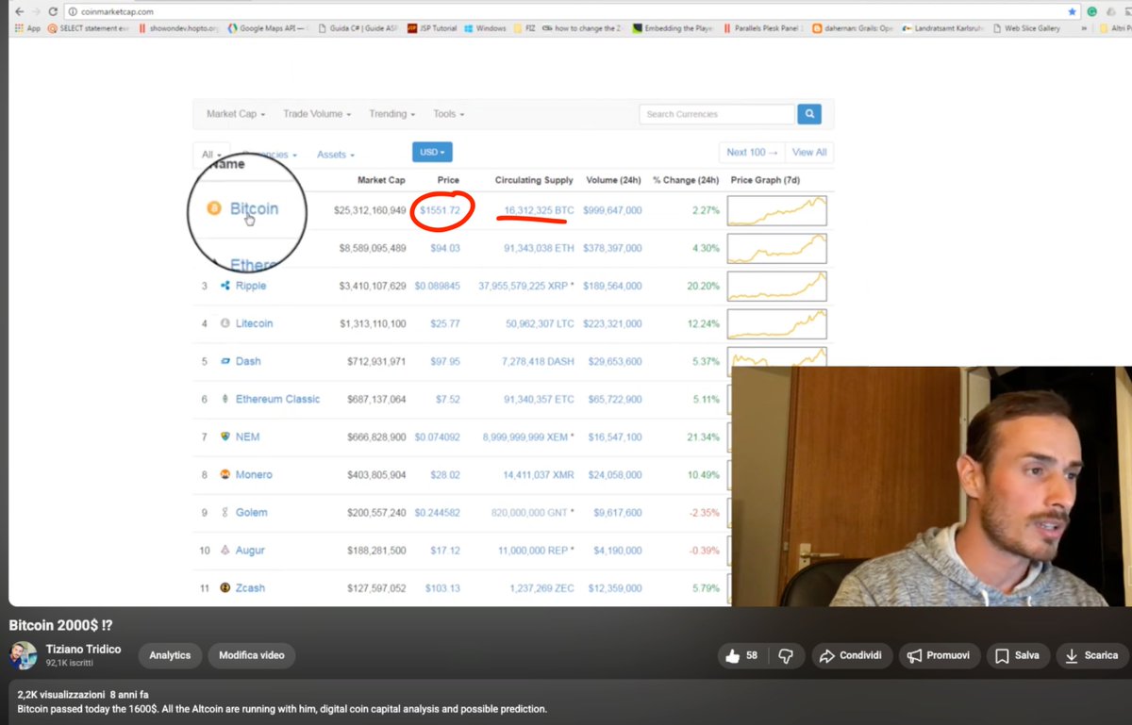Image resolution: width=1132 pixels, height=725 pixels.
Task: Open the Tiziano Tridico channel name
Action: 84,650
